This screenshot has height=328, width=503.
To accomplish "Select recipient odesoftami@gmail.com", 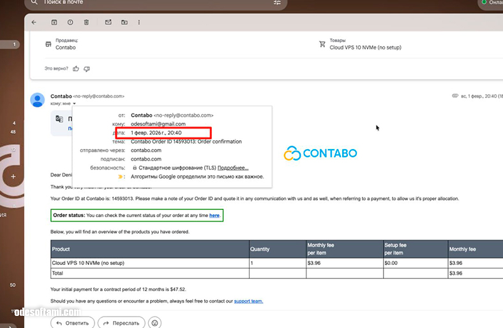I will tap(158, 124).
